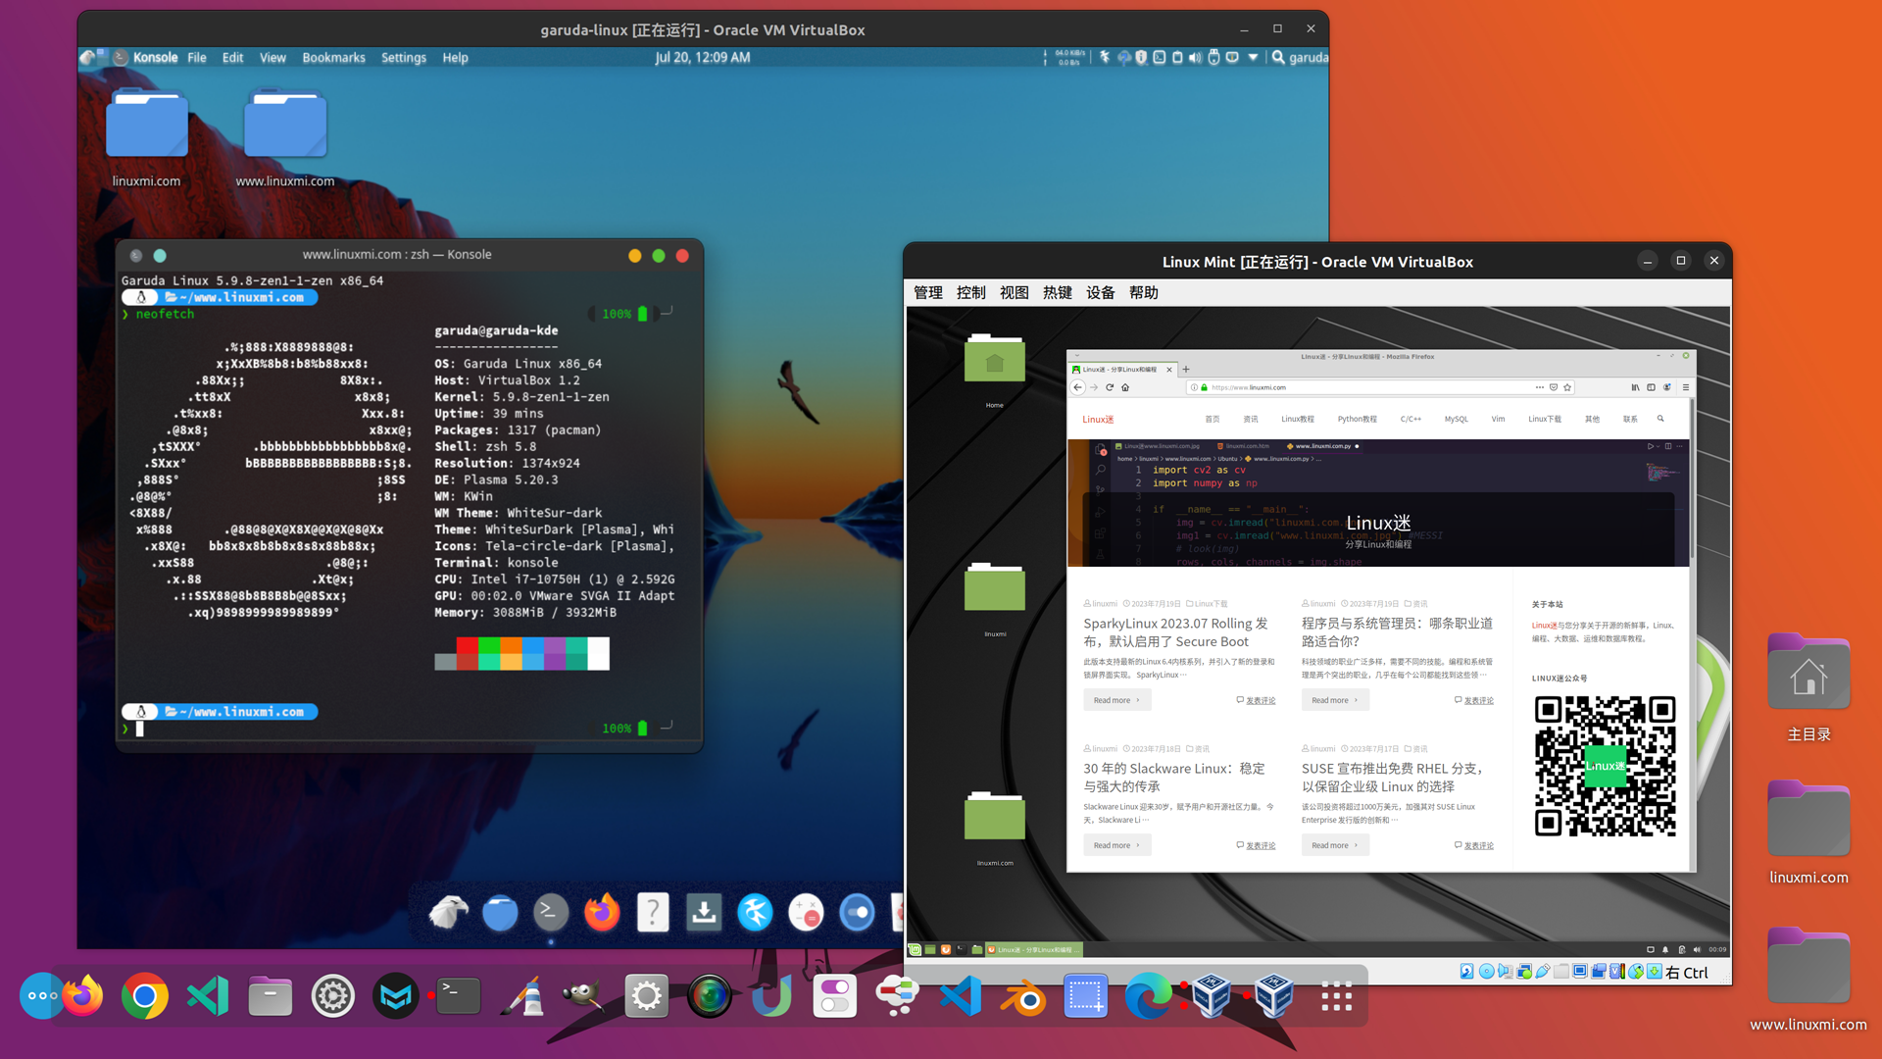Launch the camera lens app in dock
Screen dimensions: 1882x1059
point(709,997)
